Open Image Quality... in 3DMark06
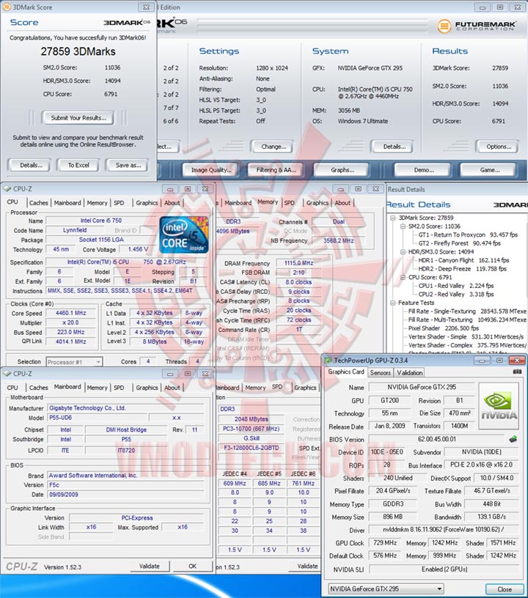The image size is (528, 598). click(x=211, y=170)
